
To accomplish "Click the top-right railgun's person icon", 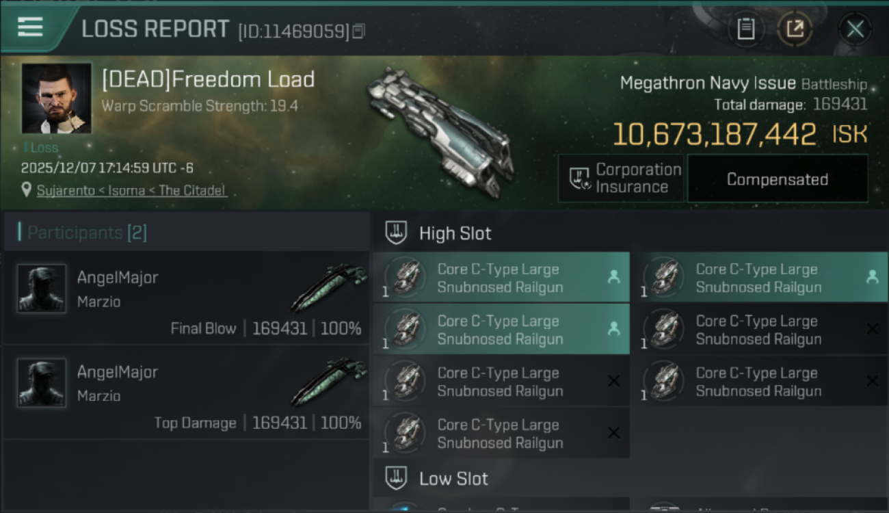I will [x=872, y=276].
